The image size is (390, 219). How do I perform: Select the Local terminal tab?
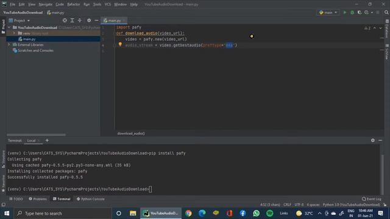click(x=31, y=141)
